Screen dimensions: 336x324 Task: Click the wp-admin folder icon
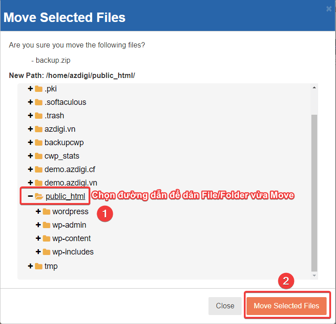pyautogui.click(x=47, y=225)
